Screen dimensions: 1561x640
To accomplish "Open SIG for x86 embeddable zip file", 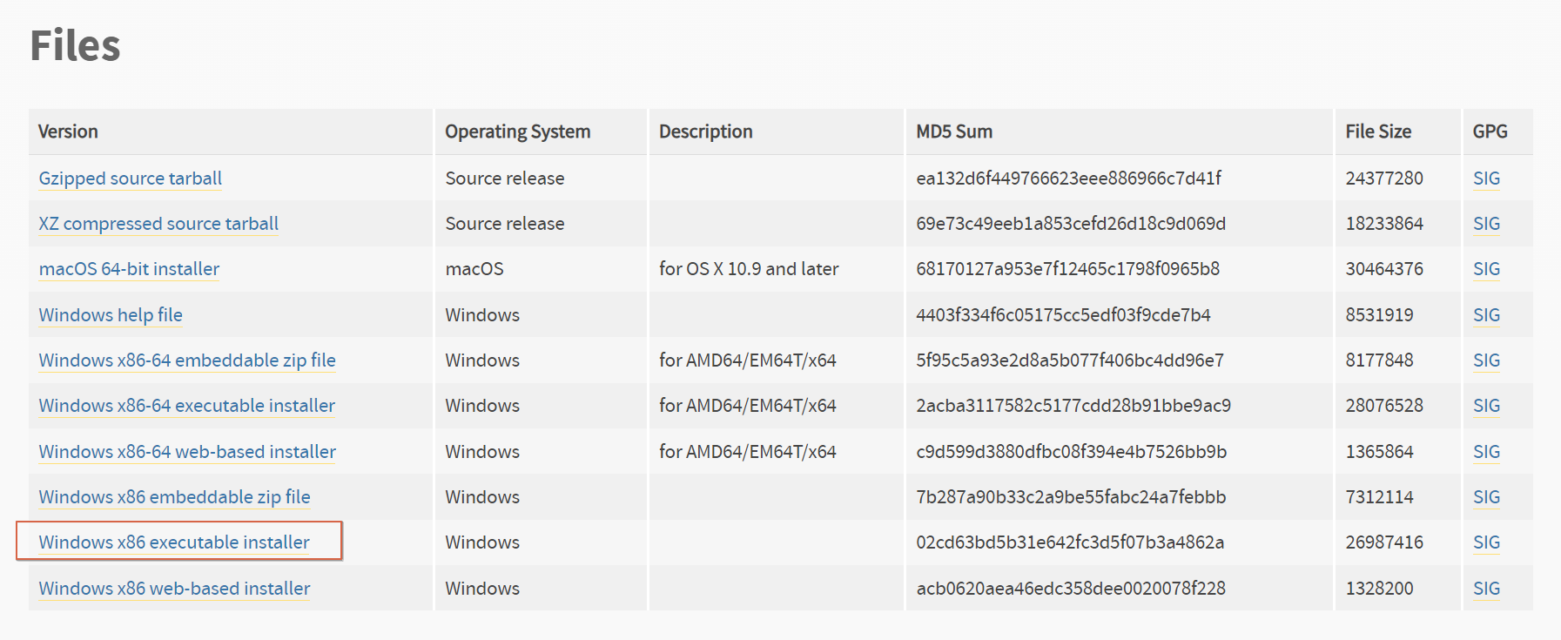I will tap(1486, 497).
